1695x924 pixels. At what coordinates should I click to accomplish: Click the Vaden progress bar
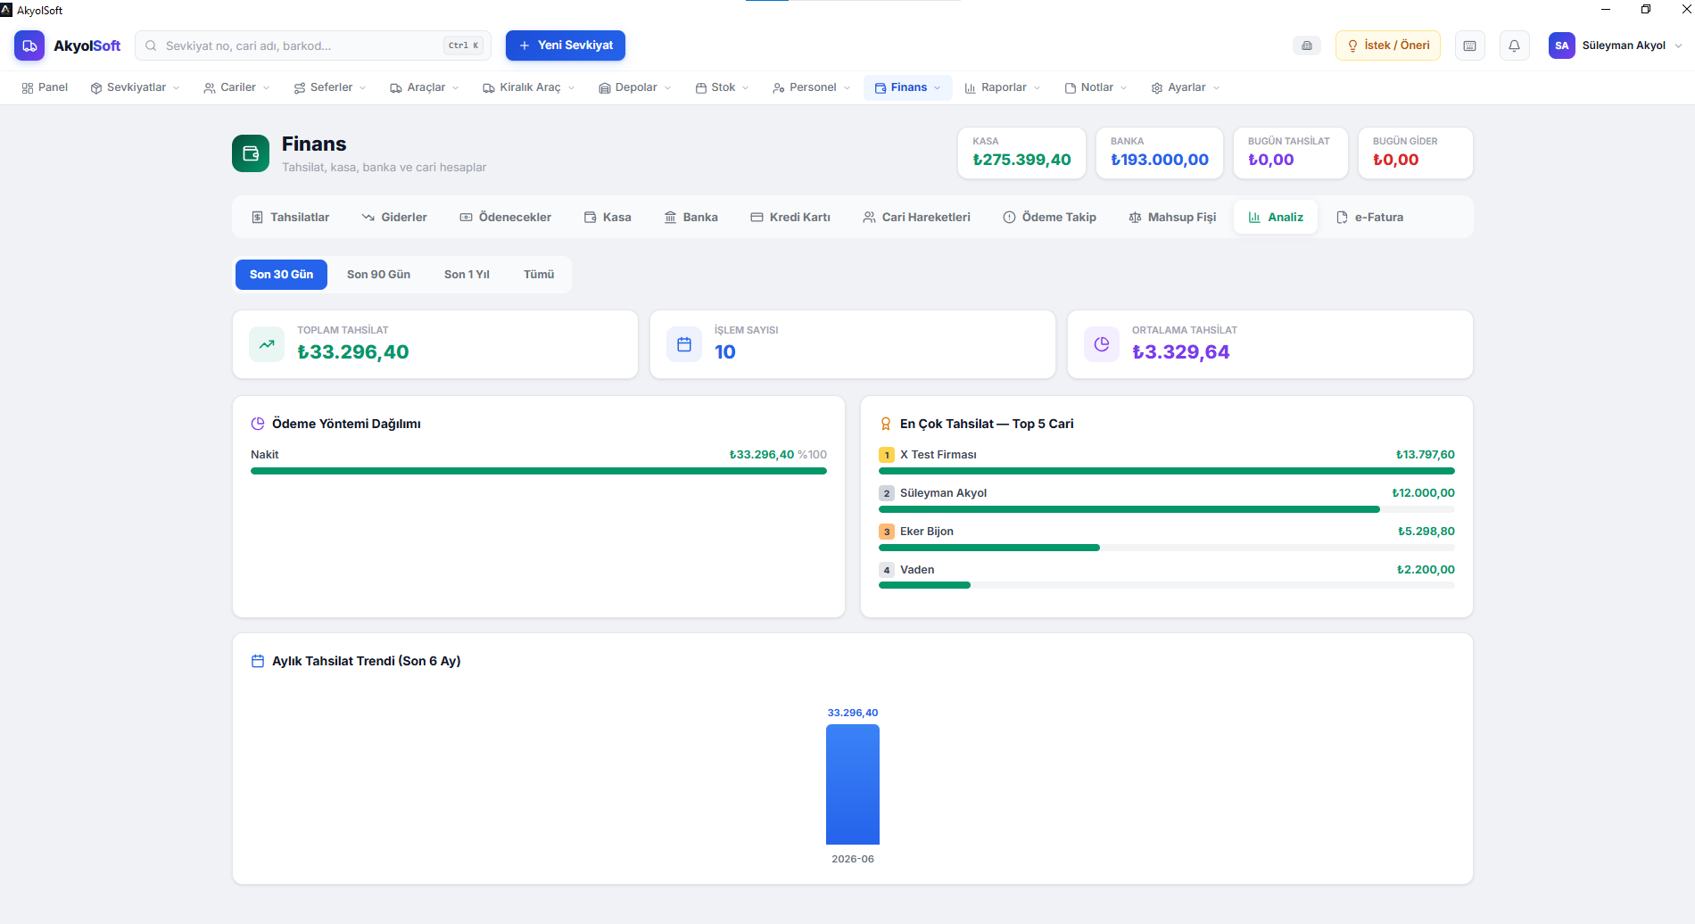click(1167, 586)
